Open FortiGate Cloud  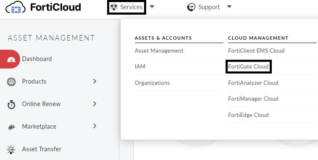[x=248, y=66]
